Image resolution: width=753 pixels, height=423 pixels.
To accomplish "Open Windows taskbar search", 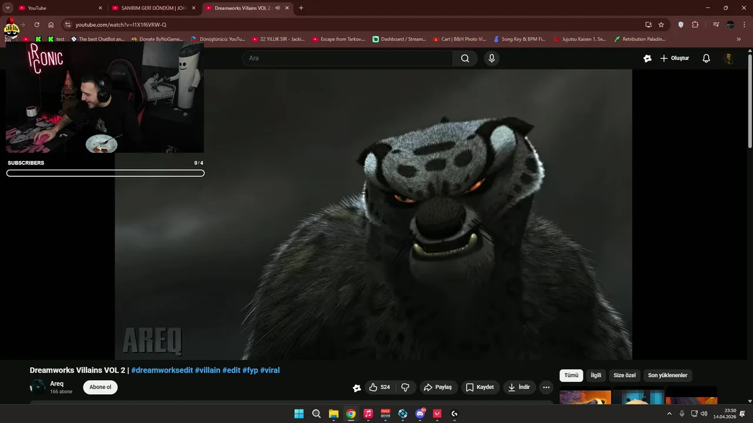I will [x=316, y=414].
